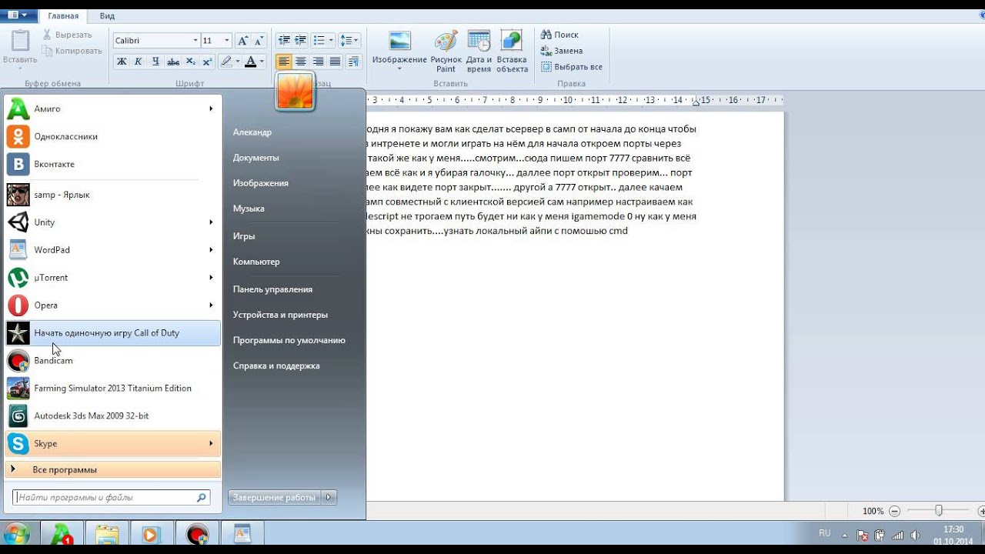985x554 pixels.
Task: Expand the bullet list style dropdown
Action: coord(332,40)
